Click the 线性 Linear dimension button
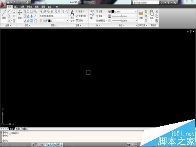The image size is (196, 147). (80, 11)
